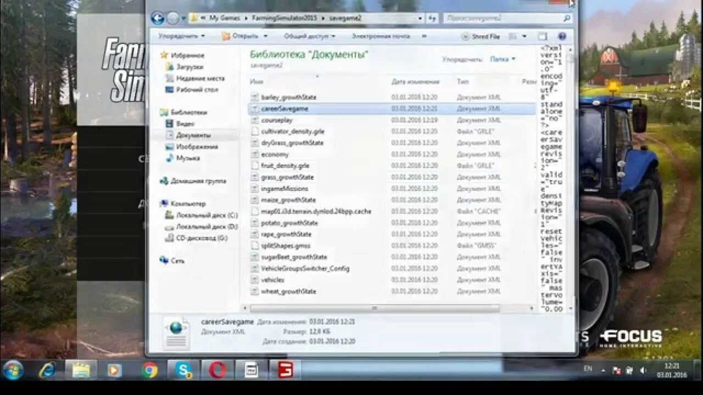Toggle the preview pane button
703x395 pixels.
pyautogui.click(x=543, y=36)
